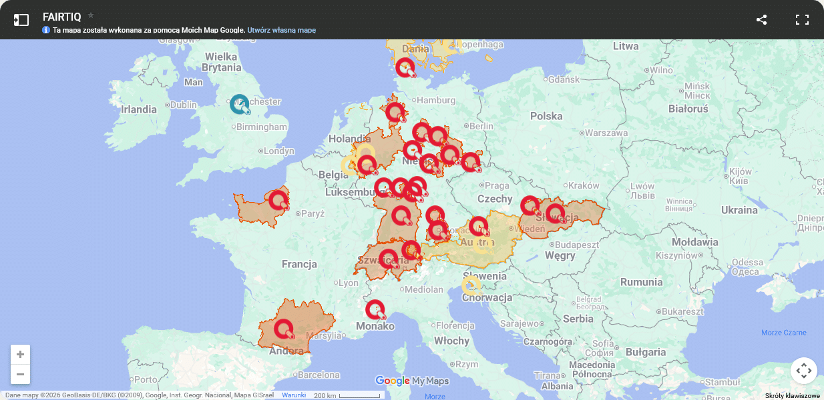Select the yellow marker near Chorwacja
The width and height of the screenshot is (824, 400).
point(471,285)
